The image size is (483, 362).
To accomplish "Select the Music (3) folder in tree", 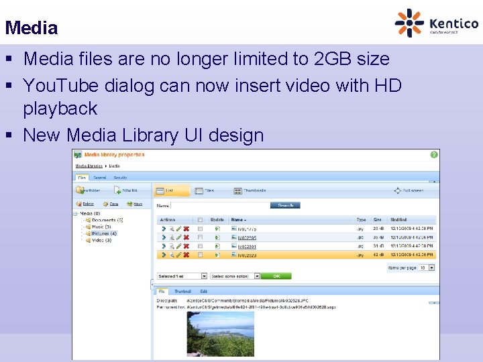I will coord(101,227).
